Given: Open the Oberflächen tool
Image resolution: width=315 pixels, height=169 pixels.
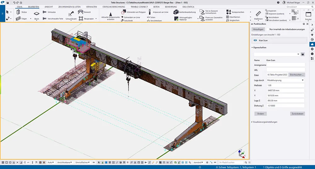Looking at the screenshot, I should 233,17.
